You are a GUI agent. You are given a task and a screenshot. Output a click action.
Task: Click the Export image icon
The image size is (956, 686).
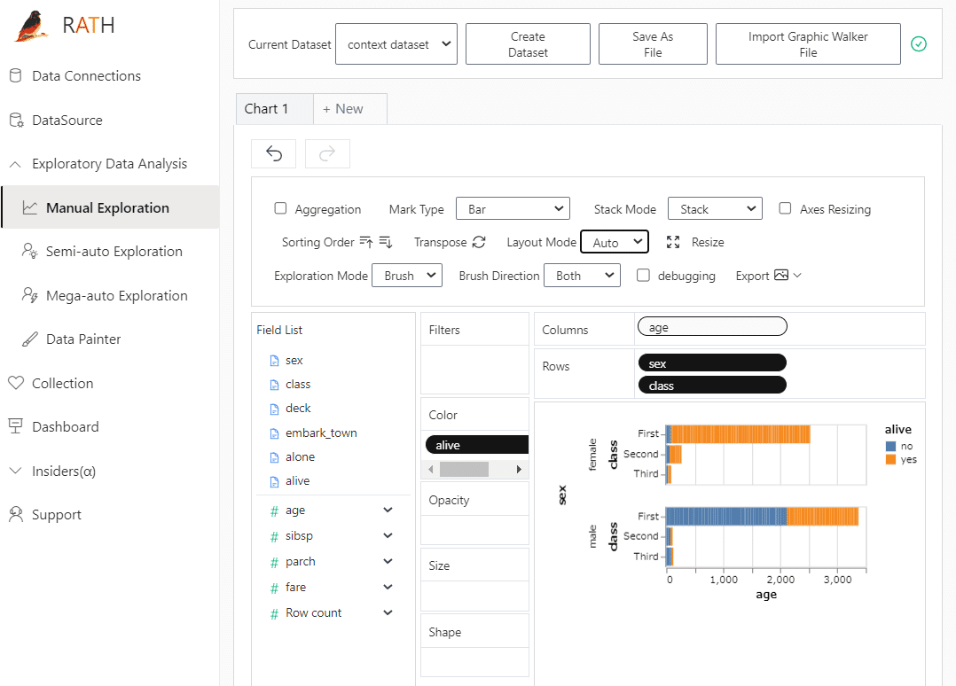[x=781, y=275]
